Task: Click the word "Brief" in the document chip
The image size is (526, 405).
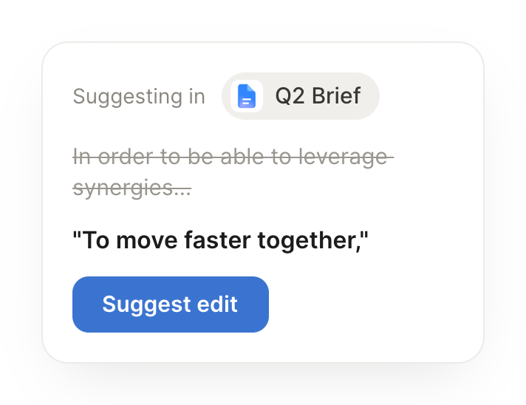Action: (x=336, y=96)
